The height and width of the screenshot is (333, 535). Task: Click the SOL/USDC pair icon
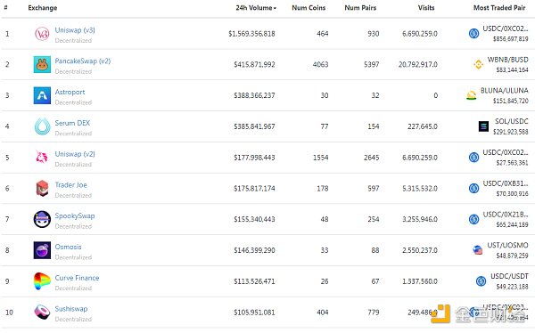(x=483, y=126)
